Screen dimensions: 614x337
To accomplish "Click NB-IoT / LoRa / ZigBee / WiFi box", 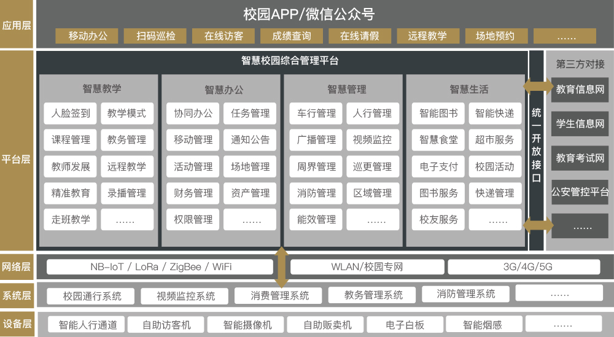I will point(160,267).
